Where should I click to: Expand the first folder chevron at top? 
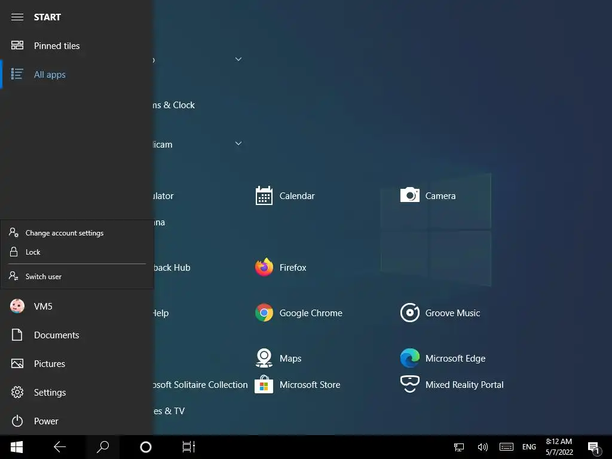click(238, 59)
